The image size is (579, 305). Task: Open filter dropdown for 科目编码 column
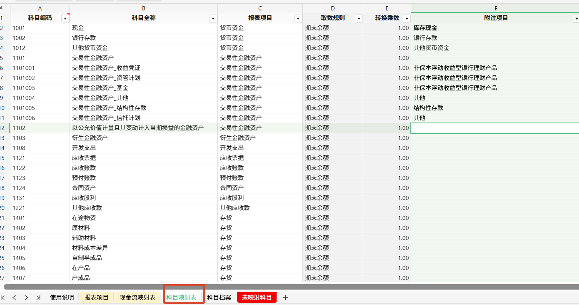click(x=65, y=18)
